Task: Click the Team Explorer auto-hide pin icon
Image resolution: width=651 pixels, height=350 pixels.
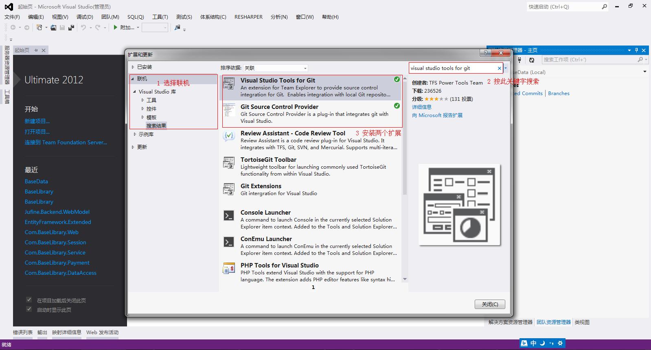Action: coord(637,50)
